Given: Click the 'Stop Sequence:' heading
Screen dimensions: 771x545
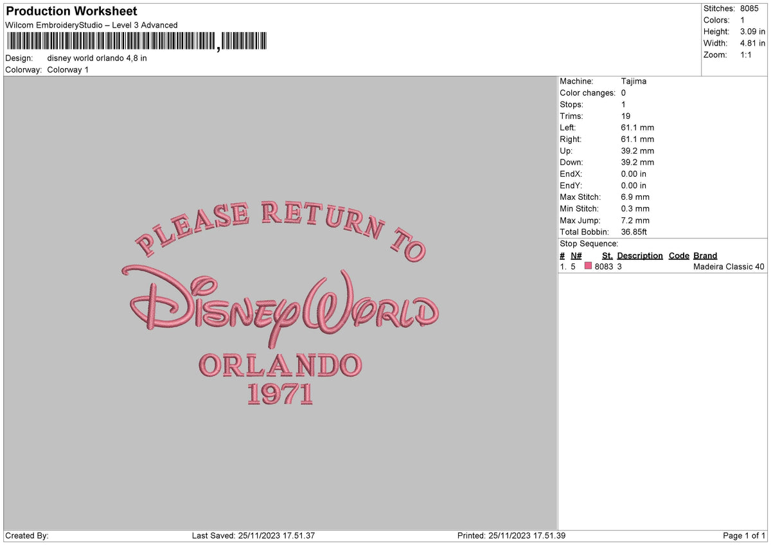Looking at the screenshot, I should tap(589, 244).
